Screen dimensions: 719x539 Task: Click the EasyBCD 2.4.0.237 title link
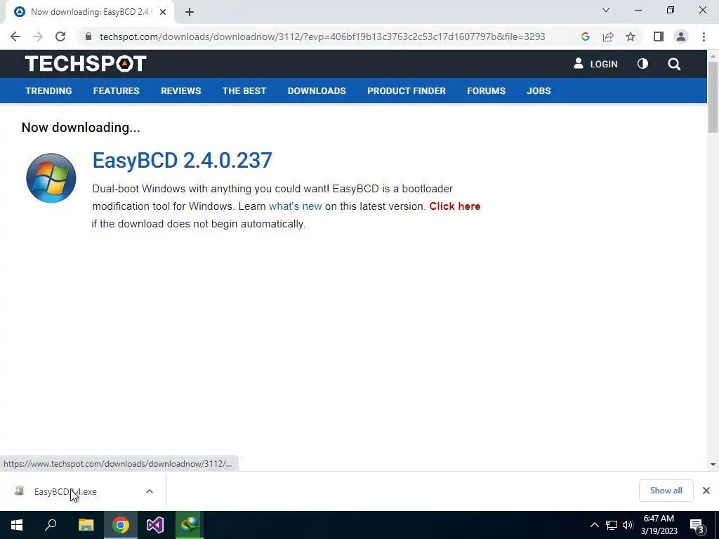pyautogui.click(x=182, y=161)
